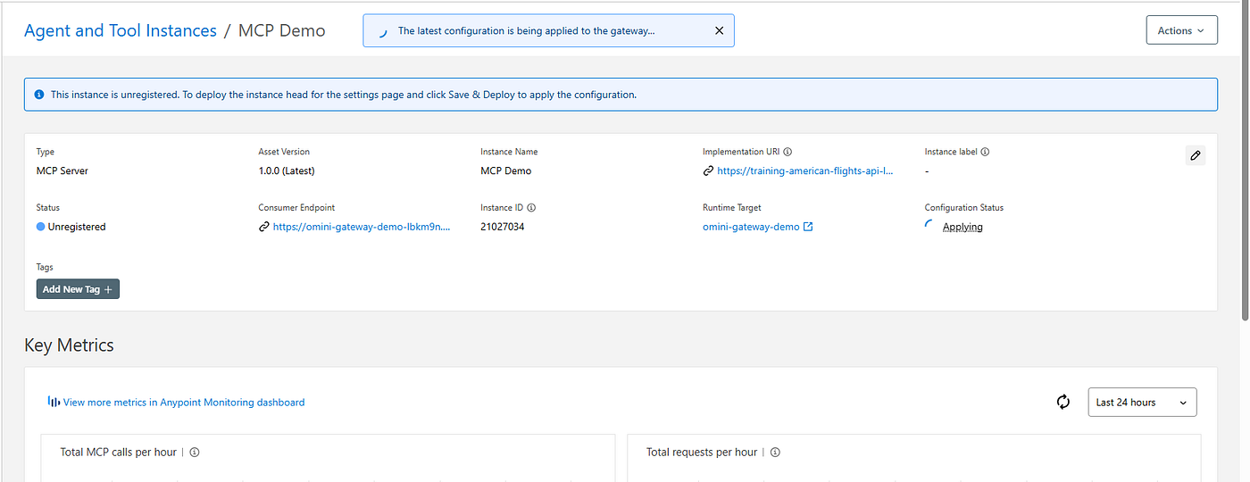Show Implementation URI info tooltip icon
The width and height of the screenshot is (1250, 482).
787,152
